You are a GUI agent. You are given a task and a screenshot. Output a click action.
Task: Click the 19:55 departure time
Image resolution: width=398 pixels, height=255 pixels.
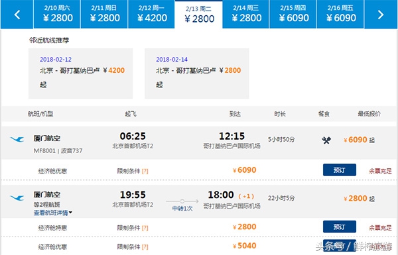coord(133,195)
